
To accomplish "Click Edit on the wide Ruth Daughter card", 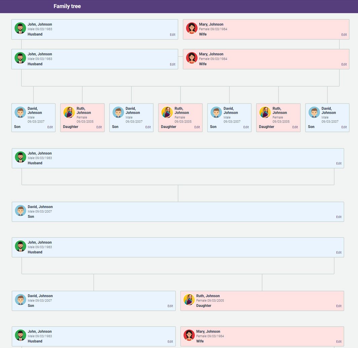I will pyautogui.click(x=338, y=306).
